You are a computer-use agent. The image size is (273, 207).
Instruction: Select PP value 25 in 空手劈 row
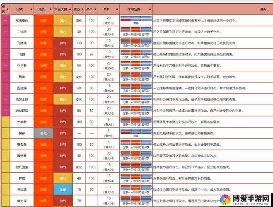(109, 63)
